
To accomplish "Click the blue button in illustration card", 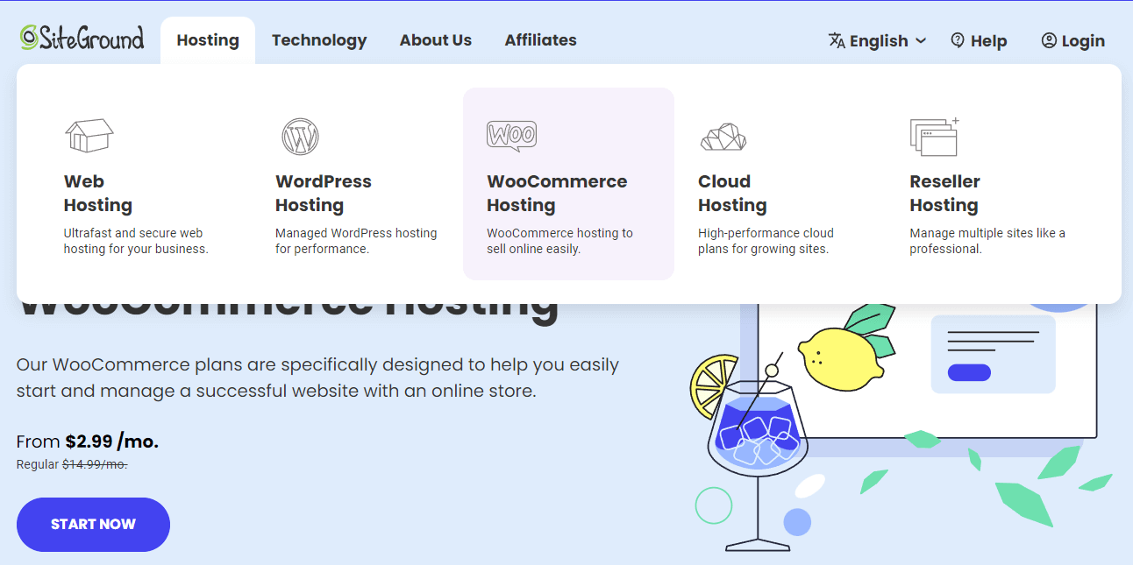I will (969, 372).
